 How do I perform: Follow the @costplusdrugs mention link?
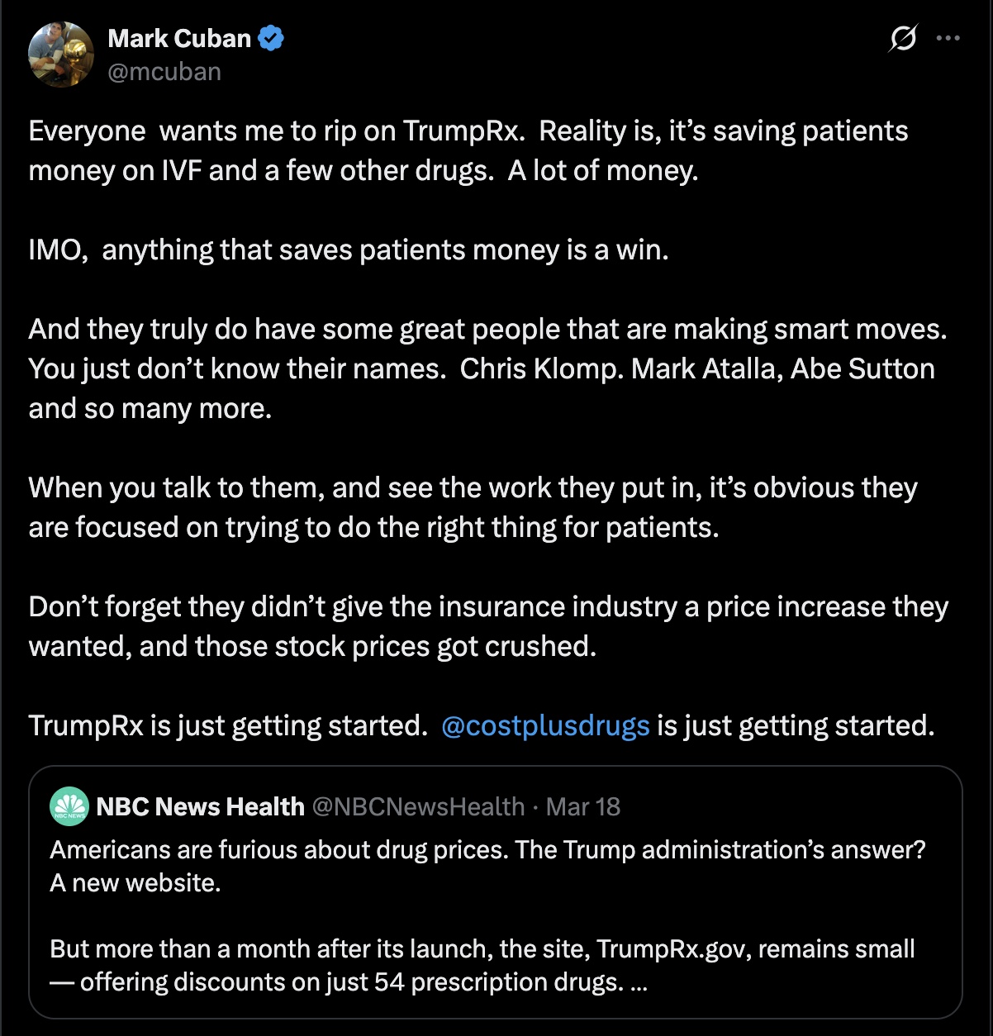click(x=545, y=725)
